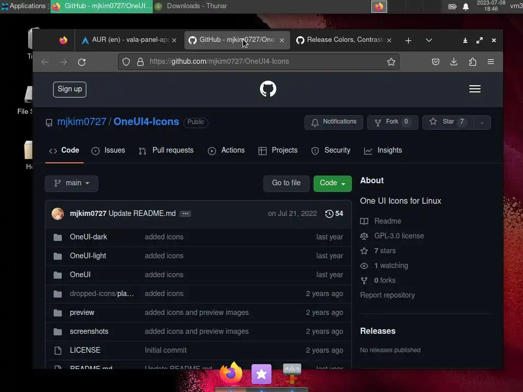Click the date and time clock
This screenshot has height=392, width=523.
491,6
